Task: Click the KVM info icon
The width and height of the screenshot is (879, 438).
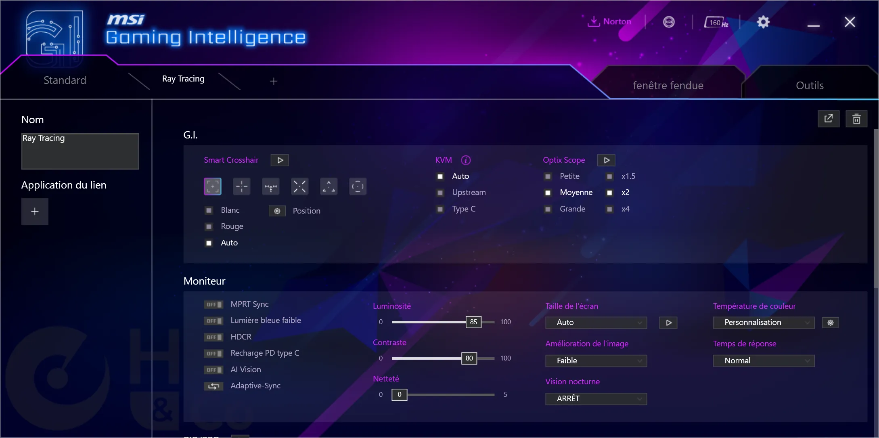Action: 467,160
